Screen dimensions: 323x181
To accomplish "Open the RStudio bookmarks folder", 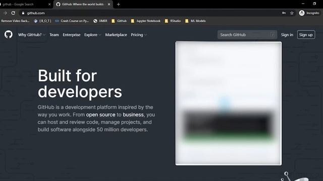I will [x=173, y=21].
